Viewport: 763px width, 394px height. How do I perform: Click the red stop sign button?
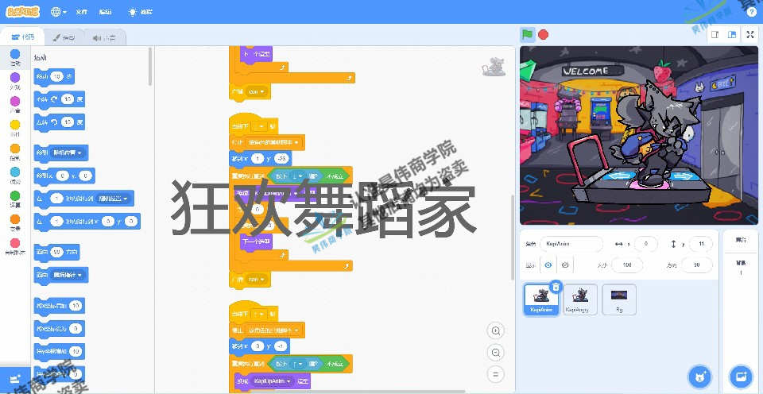coord(543,34)
